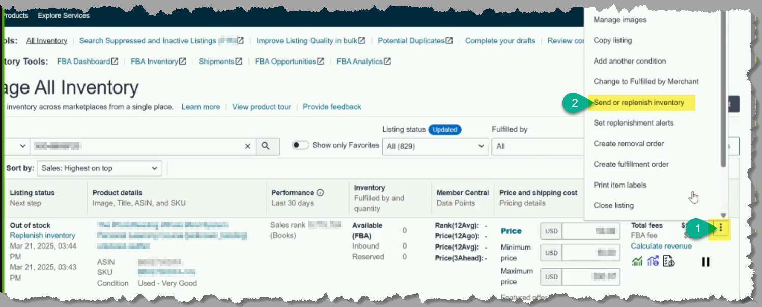Screen dimensions: 762x307
Task: Click the Learn more link
Action: click(x=201, y=107)
